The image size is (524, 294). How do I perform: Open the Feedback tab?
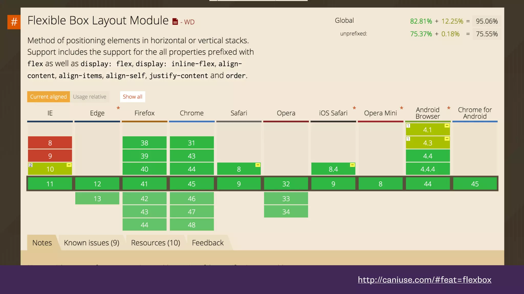[208, 243]
